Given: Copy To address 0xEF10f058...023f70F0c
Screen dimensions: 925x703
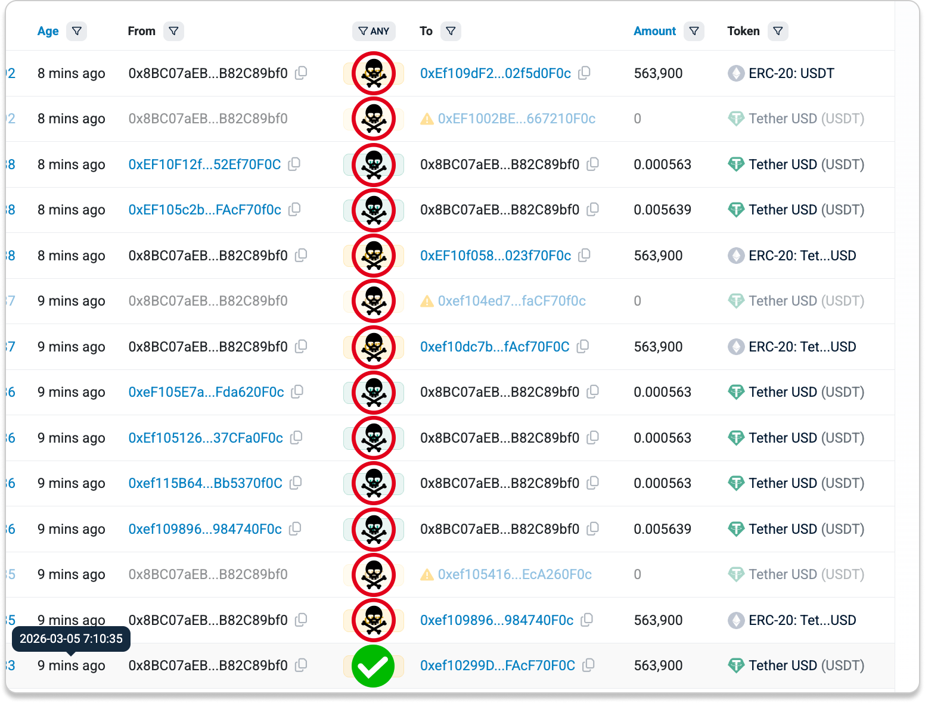Looking at the screenshot, I should click(x=585, y=255).
